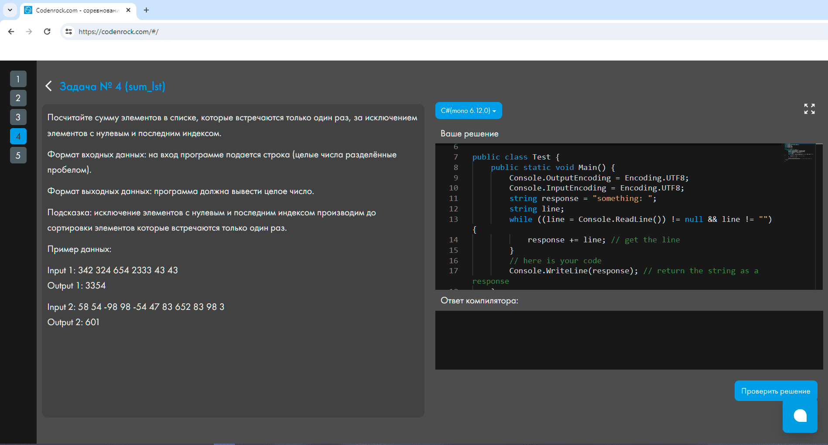Expand the browser tab search dropdown
This screenshot has width=828, height=445.
point(10,10)
